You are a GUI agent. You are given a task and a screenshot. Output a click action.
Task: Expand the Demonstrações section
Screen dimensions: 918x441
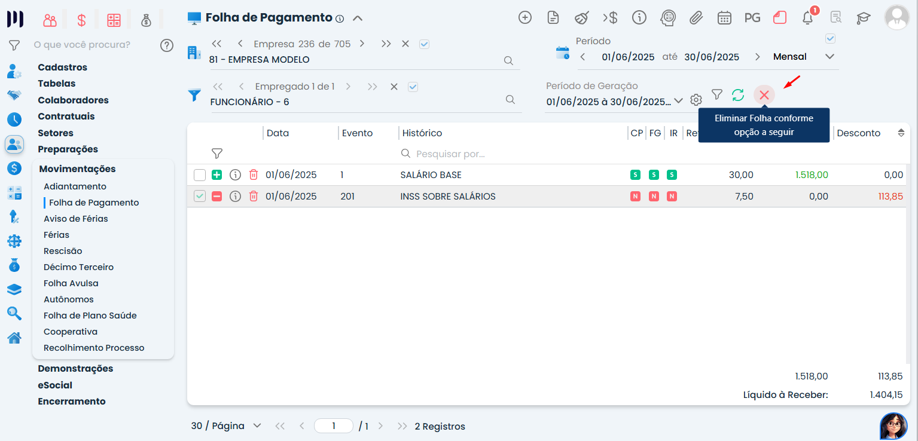pos(75,369)
